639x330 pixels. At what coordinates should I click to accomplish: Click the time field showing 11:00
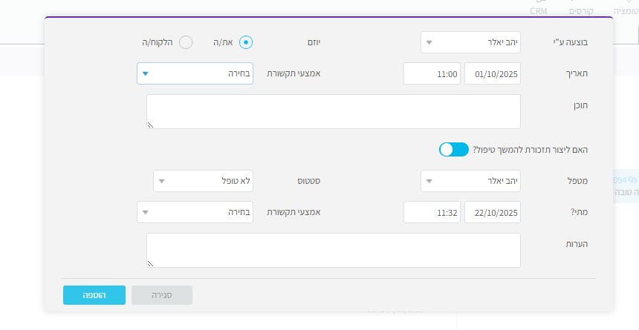(431, 74)
